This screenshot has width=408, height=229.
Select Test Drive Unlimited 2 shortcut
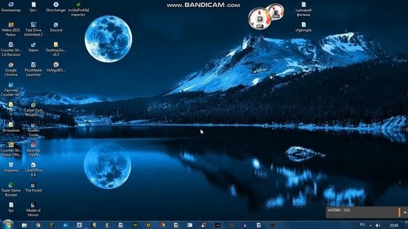click(33, 29)
